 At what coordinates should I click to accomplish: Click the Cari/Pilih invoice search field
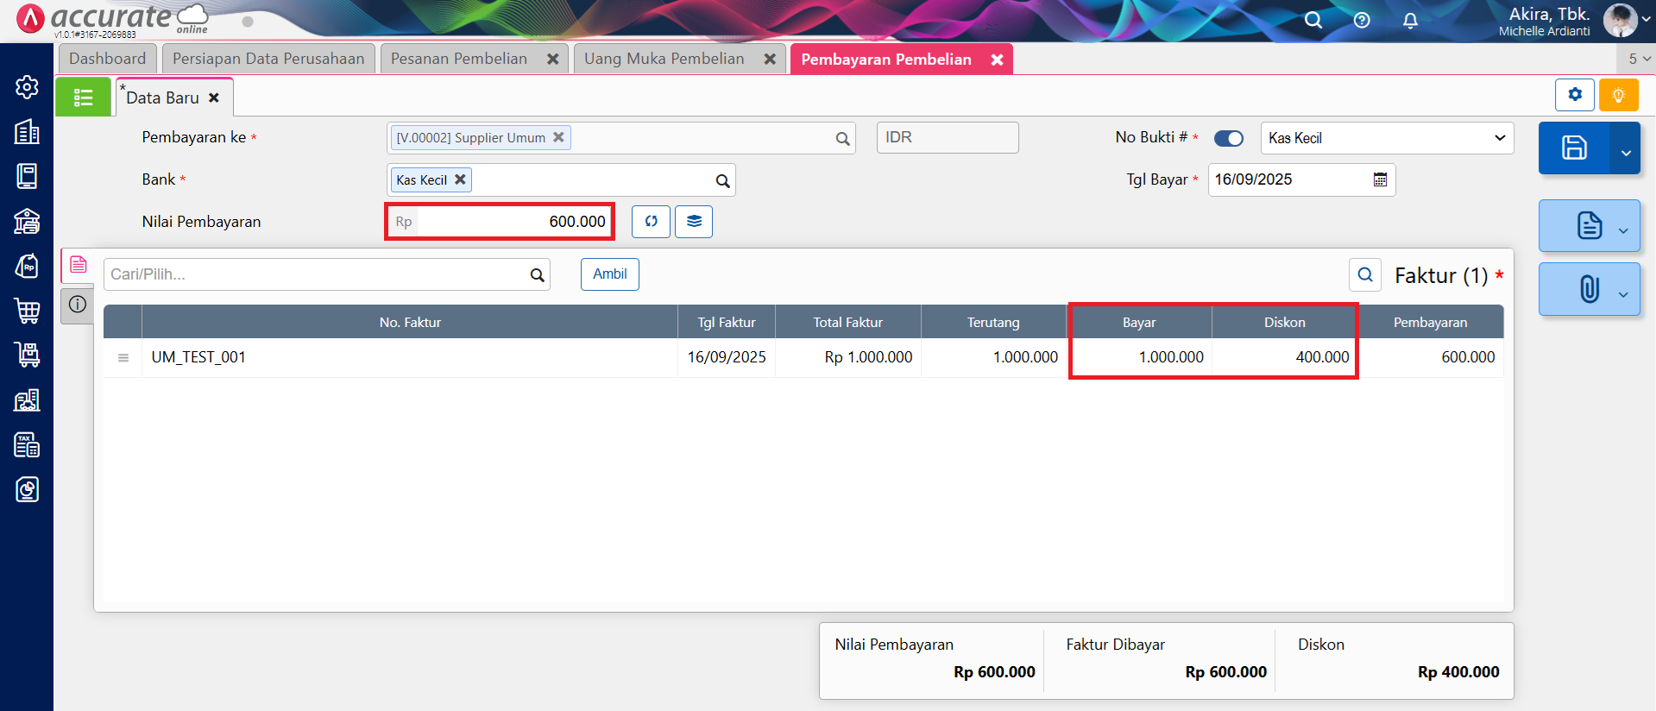tap(316, 274)
